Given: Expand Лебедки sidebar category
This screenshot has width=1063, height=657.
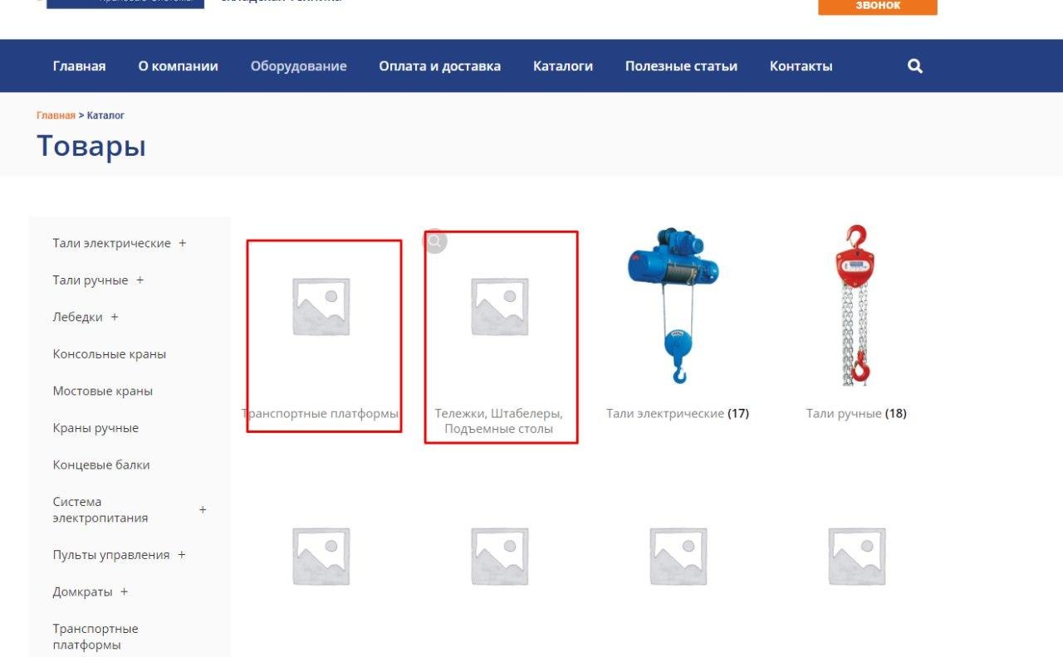Looking at the screenshot, I should tap(115, 317).
